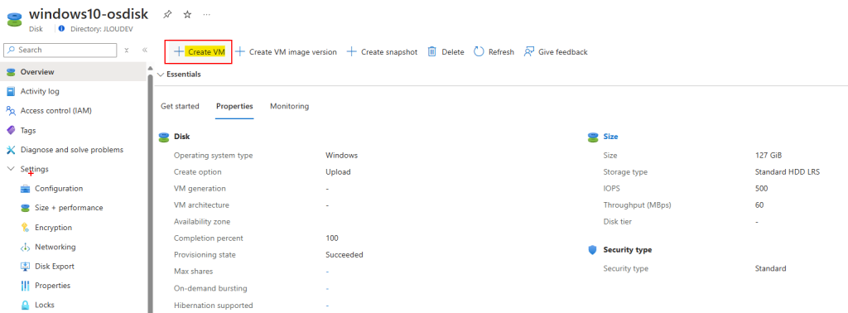Click the Disk section heading icon
This screenshot has height=313, width=848.
click(x=163, y=137)
